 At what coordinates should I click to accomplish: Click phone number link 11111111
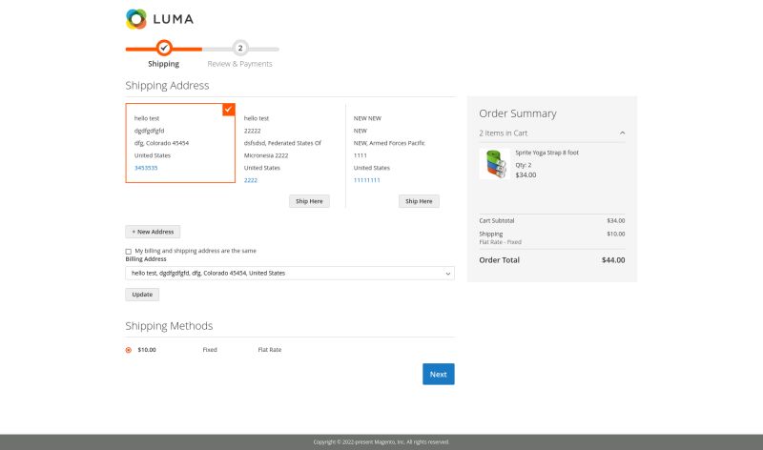(367, 180)
